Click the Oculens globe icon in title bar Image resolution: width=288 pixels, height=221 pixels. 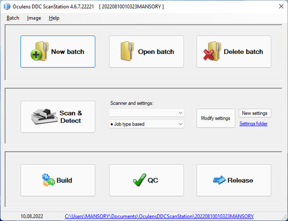point(7,6)
